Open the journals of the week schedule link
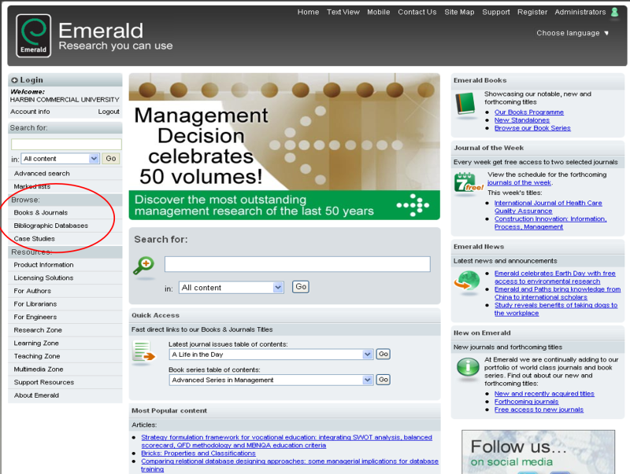 [519, 182]
